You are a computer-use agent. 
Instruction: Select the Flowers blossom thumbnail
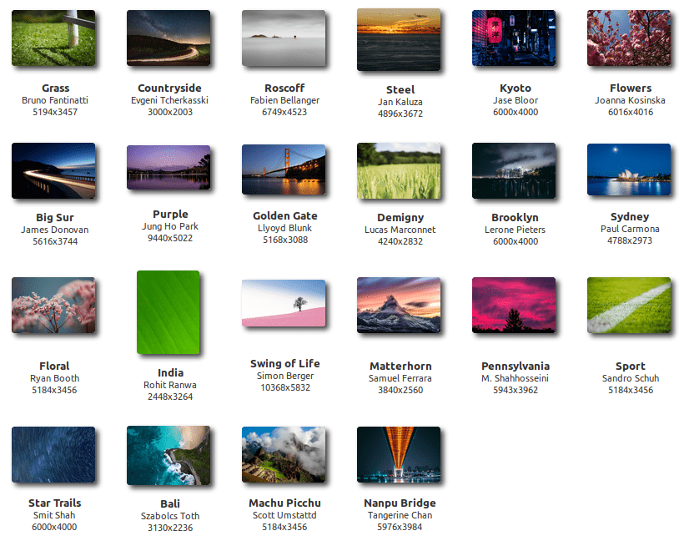630,38
